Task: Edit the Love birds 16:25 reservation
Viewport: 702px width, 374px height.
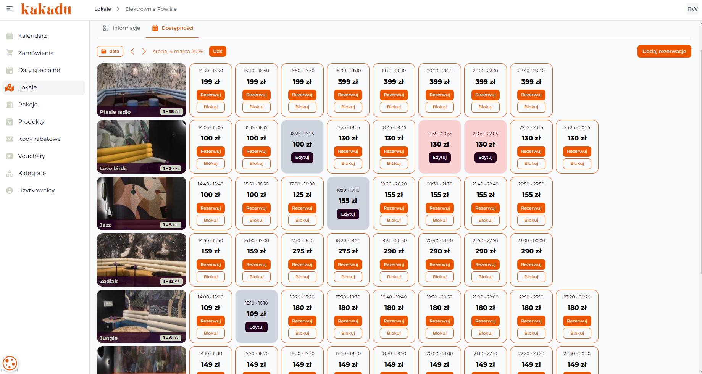Action: 302,157
